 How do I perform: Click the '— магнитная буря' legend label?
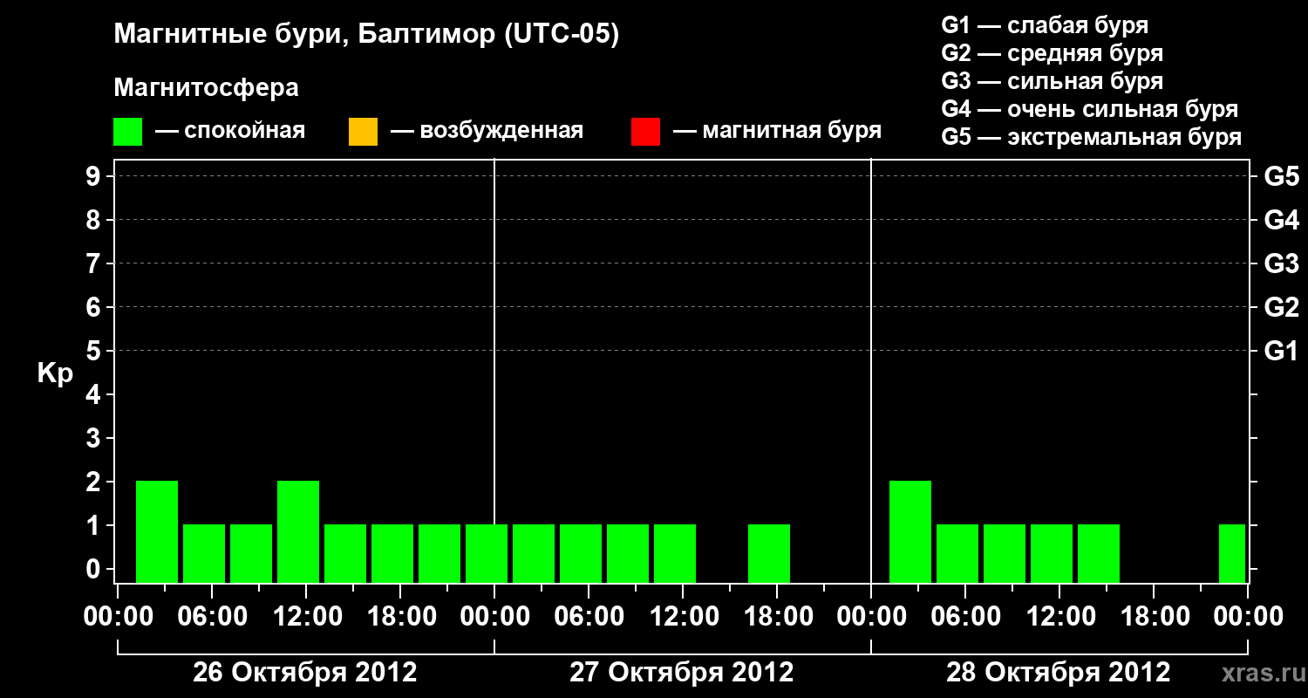[x=778, y=131]
